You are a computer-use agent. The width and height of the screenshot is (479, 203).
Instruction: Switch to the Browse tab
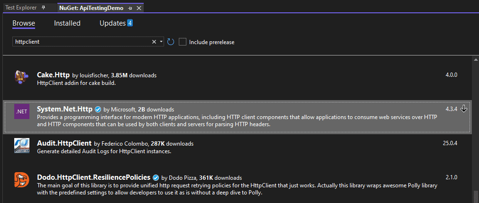pos(24,23)
